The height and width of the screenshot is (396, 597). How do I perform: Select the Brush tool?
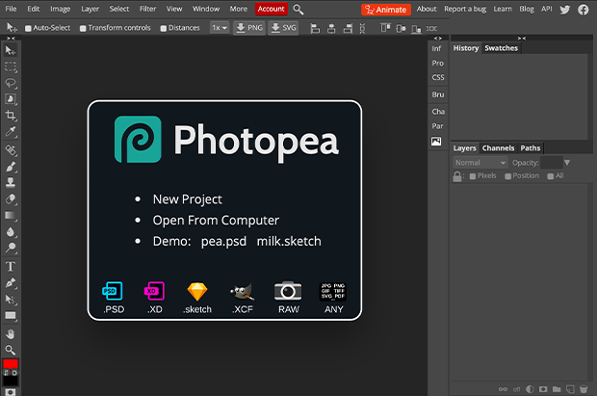tap(11, 167)
